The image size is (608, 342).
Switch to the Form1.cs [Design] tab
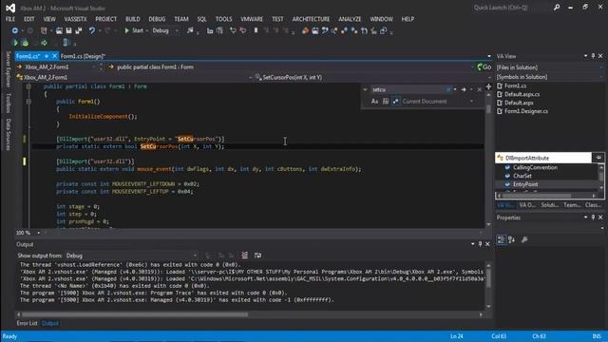(x=83, y=56)
